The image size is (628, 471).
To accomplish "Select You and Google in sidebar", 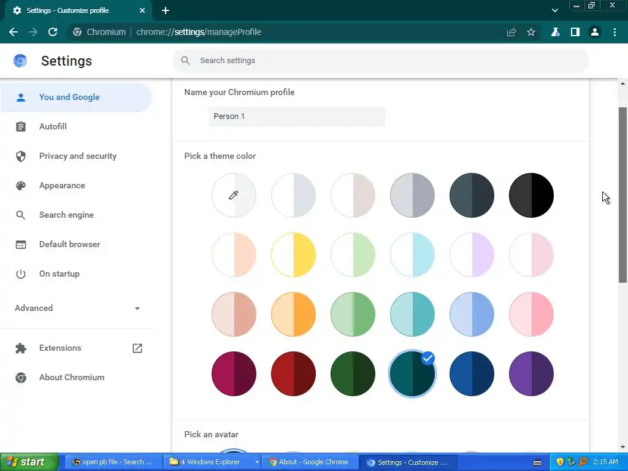I will click(x=76, y=98).
